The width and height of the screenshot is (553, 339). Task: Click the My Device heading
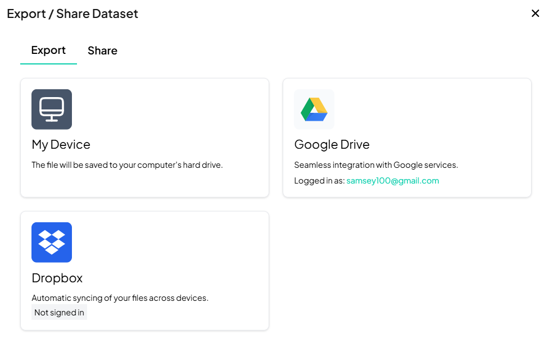[x=61, y=145]
